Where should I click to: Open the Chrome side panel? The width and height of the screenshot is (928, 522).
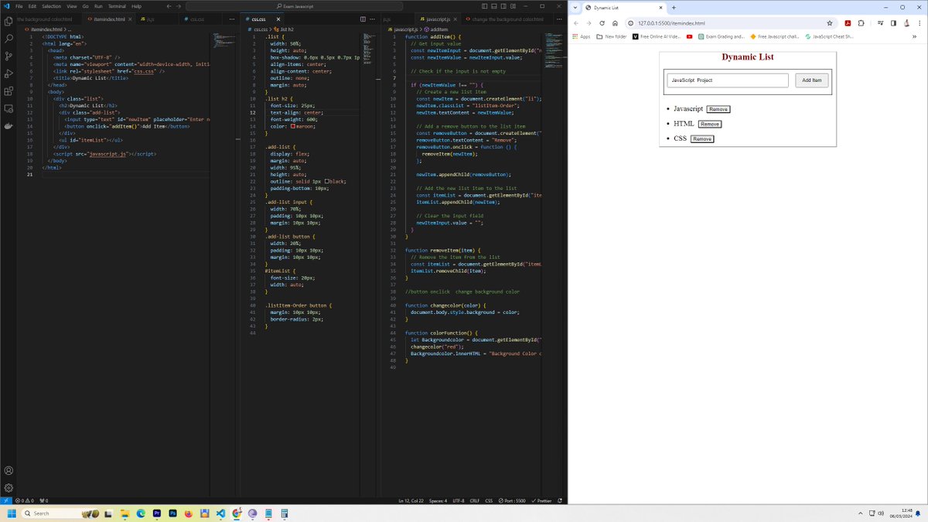tap(892, 23)
